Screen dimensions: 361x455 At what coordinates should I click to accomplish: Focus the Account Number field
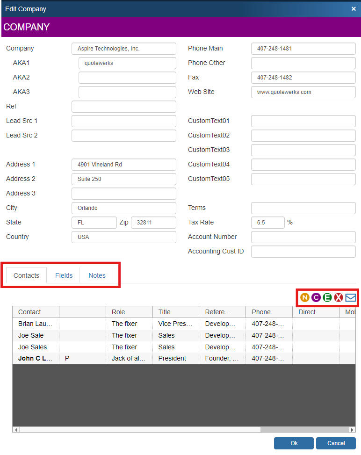point(303,237)
